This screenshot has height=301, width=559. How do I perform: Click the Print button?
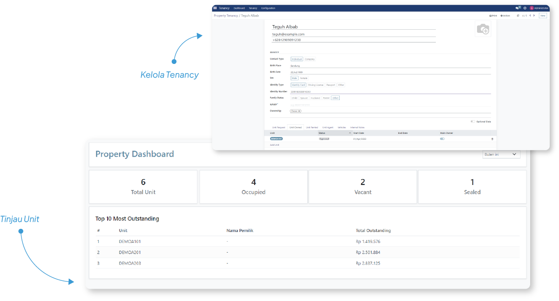point(493,16)
